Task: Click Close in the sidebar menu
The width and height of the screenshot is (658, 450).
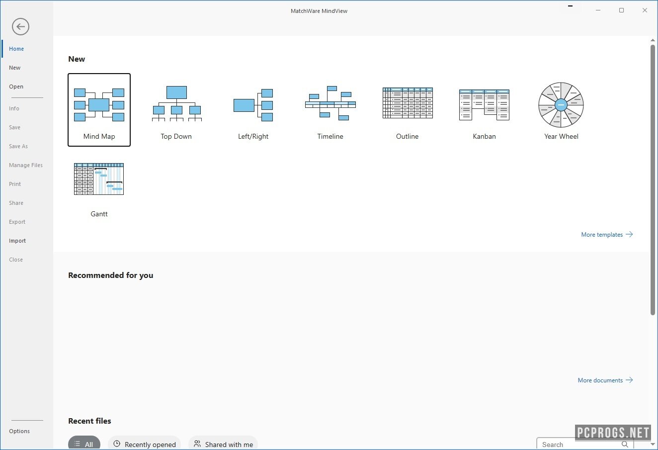Action: pyautogui.click(x=16, y=260)
